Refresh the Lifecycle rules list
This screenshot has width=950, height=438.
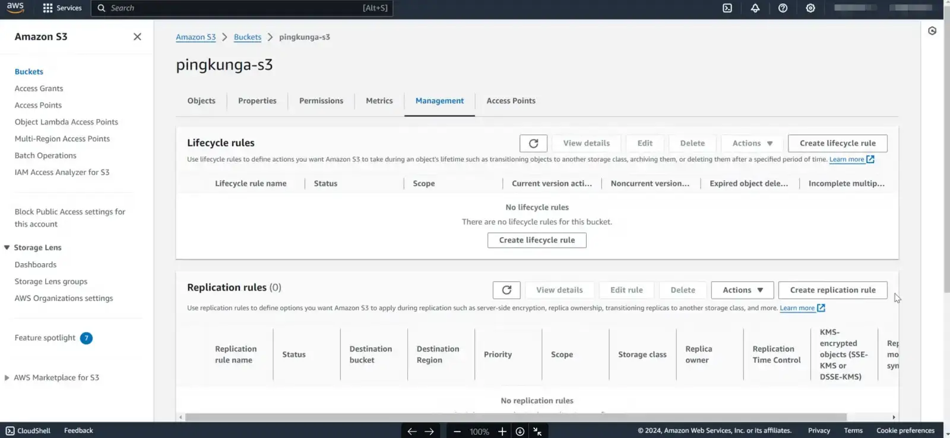533,143
